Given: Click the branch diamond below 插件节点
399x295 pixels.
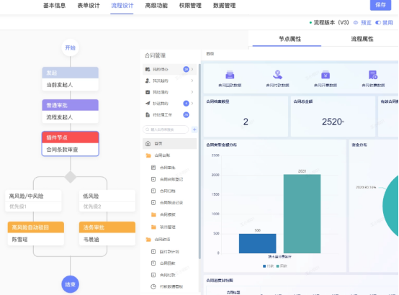Looking at the screenshot, I should [x=71, y=177].
